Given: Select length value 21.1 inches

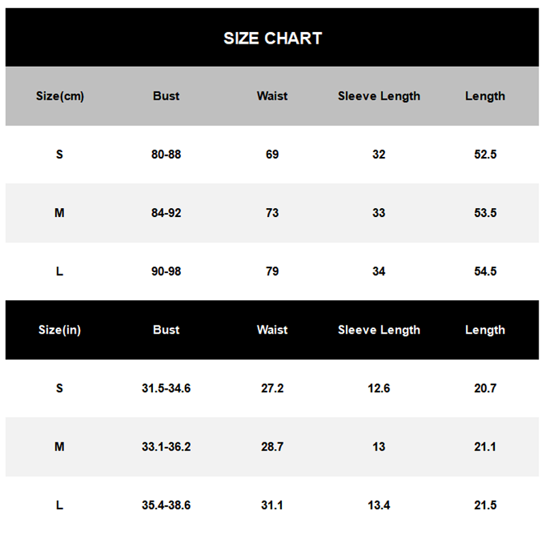Looking at the screenshot, I should (485, 447).
